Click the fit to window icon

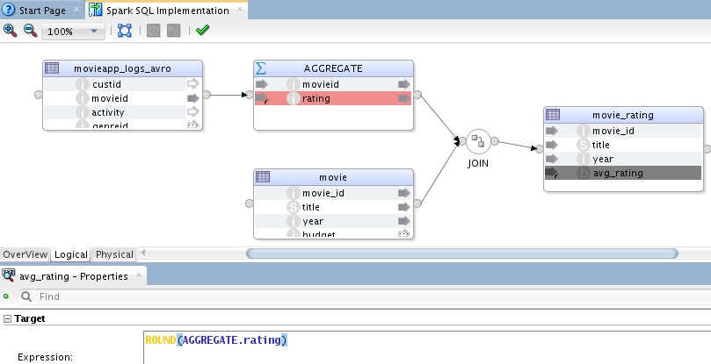click(x=125, y=31)
